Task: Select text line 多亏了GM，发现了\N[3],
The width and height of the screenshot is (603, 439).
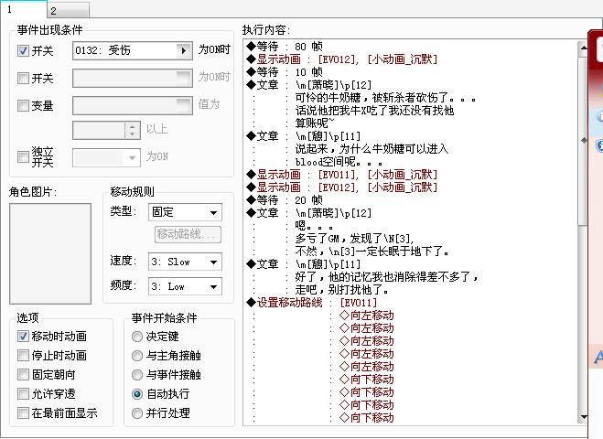Action: pyautogui.click(x=354, y=239)
